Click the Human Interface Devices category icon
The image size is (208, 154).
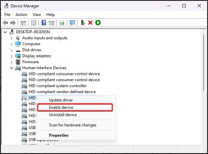[x=18, y=68]
